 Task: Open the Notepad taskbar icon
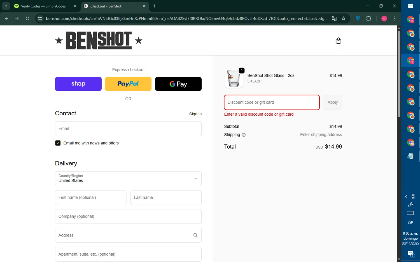pos(410,156)
